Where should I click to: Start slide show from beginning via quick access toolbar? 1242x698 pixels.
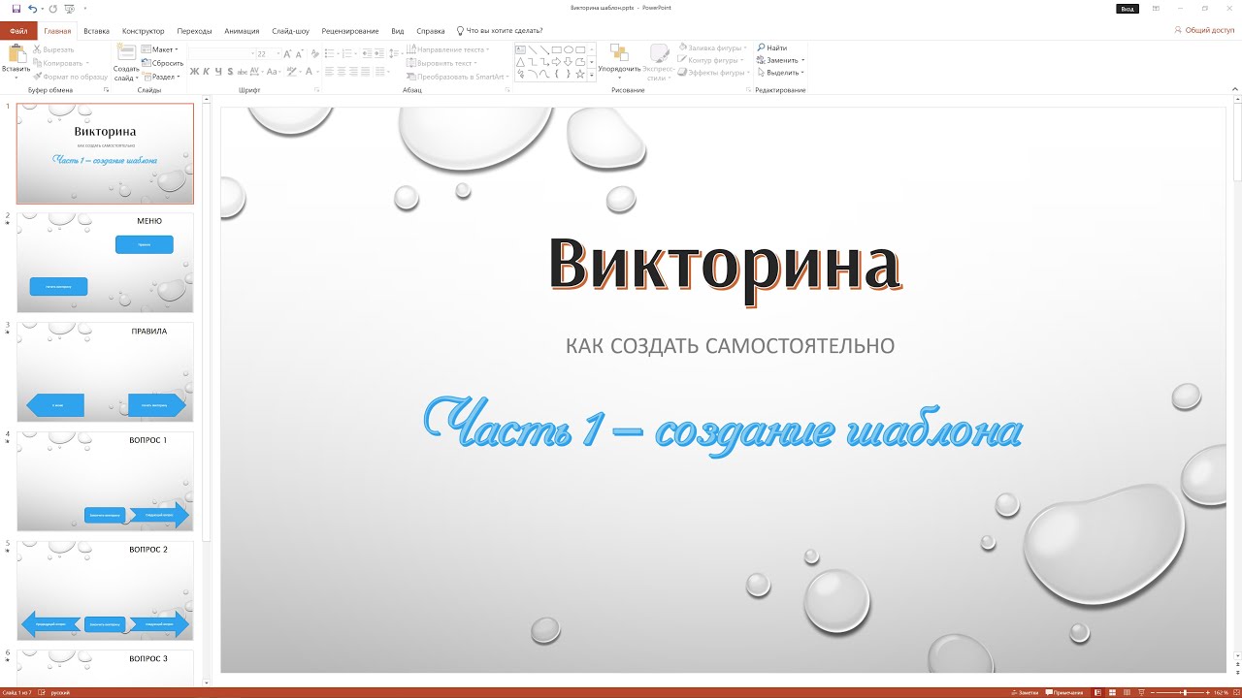pos(68,8)
